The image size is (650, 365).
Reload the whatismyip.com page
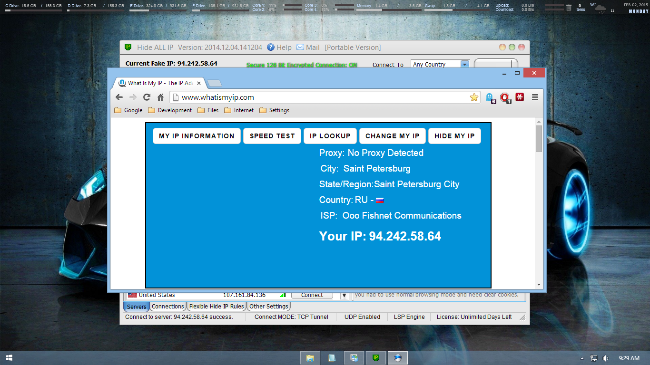(147, 97)
